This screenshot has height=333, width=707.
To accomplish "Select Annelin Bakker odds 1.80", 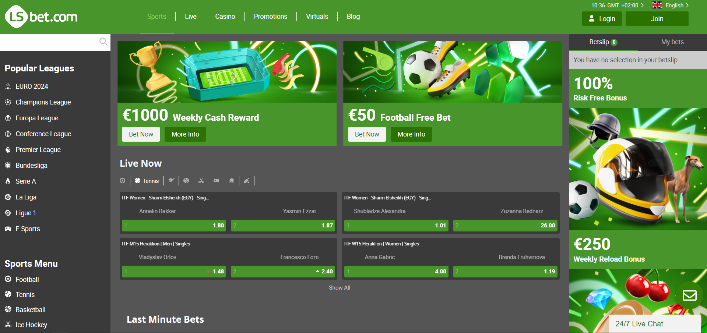I will 174,226.
